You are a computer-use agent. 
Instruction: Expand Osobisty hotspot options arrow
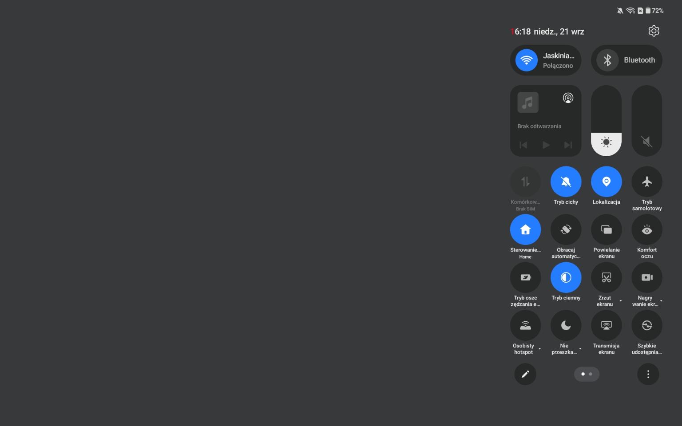[x=539, y=349]
